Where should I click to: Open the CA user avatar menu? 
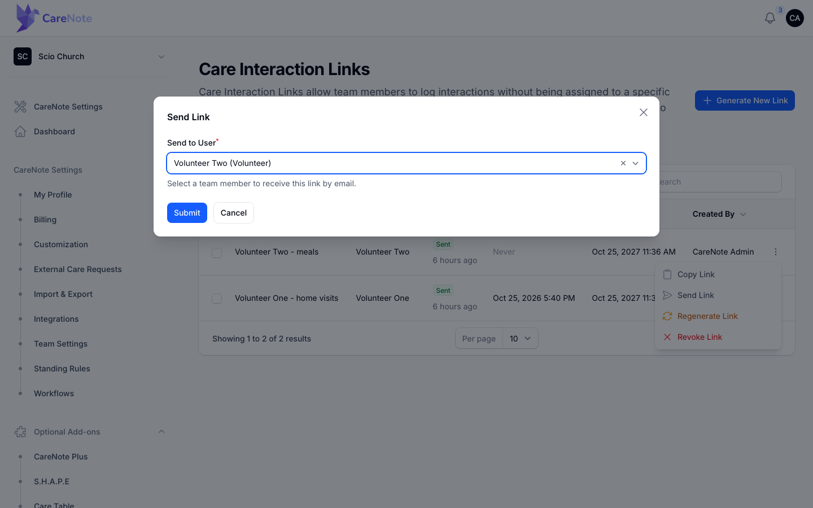pyautogui.click(x=795, y=18)
